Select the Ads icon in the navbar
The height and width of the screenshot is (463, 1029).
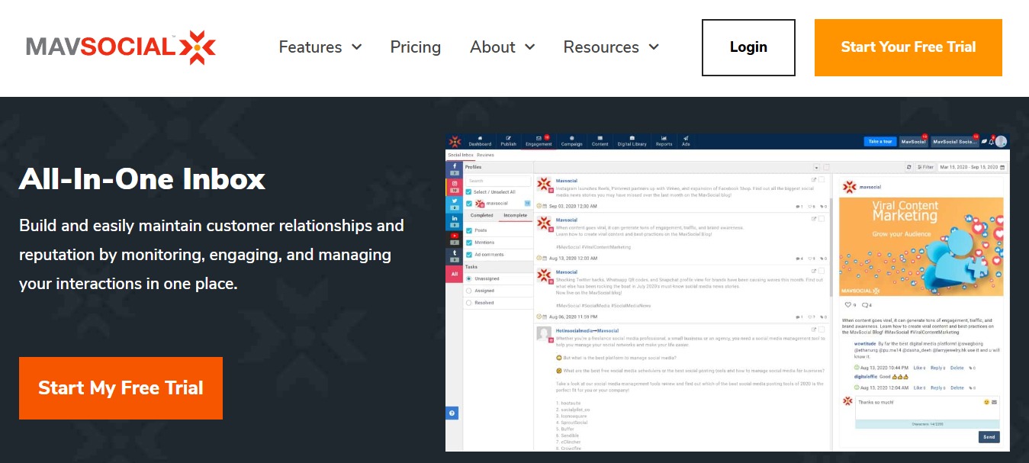(686, 139)
